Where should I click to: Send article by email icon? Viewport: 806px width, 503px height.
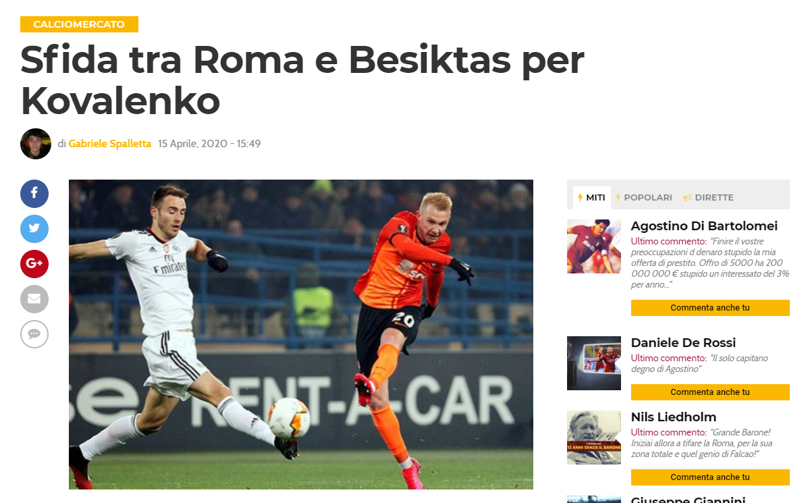click(34, 299)
